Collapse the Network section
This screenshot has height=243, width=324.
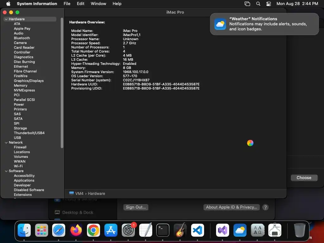[6, 142]
